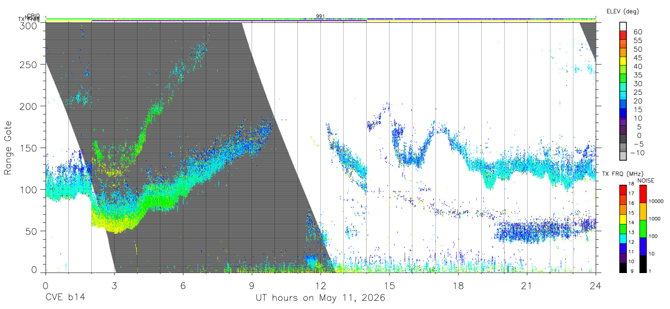Select the '991' CPID value above the plot
This screenshot has height=309, width=670.
[320, 16]
